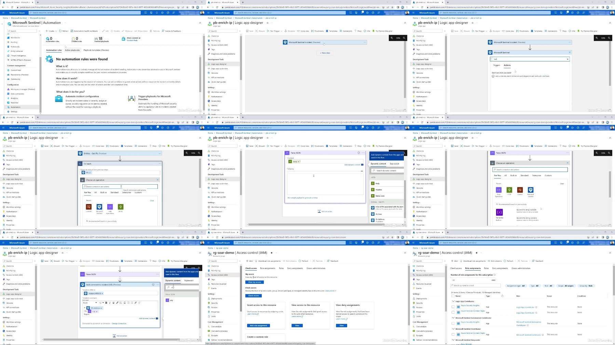Select Headers in dynamic content list
The height and width of the screenshot is (345, 615).
pyautogui.click(x=387, y=190)
